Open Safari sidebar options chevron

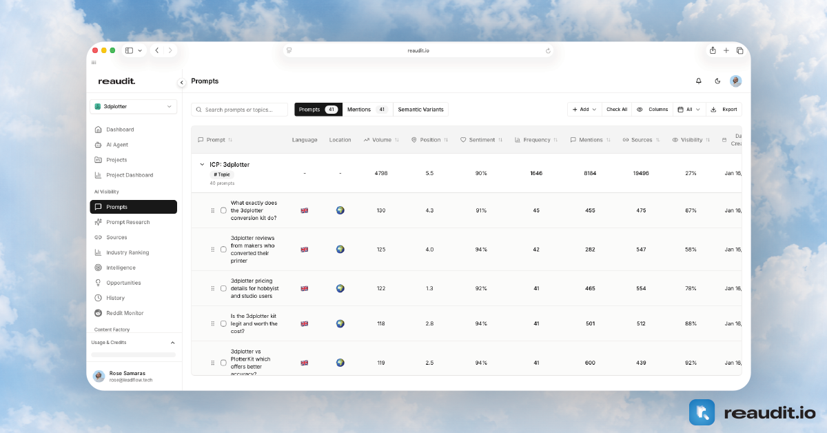point(141,50)
